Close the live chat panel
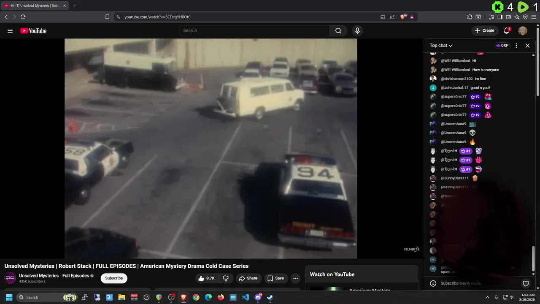This screenshot has width=540, height=304. (527, 46)
